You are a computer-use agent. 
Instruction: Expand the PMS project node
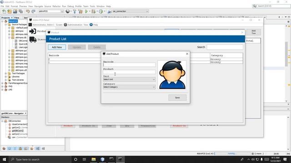click(x=2, y=86)
